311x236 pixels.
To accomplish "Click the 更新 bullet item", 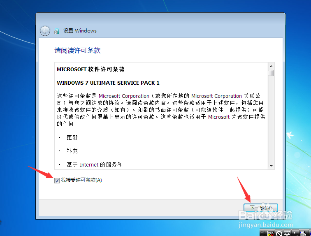I will [x=72, y=137].
